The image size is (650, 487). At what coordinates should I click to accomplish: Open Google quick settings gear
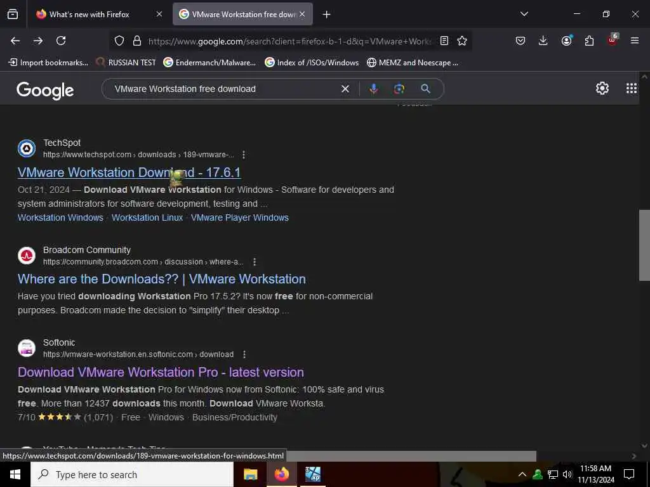(x=602, y=88)
